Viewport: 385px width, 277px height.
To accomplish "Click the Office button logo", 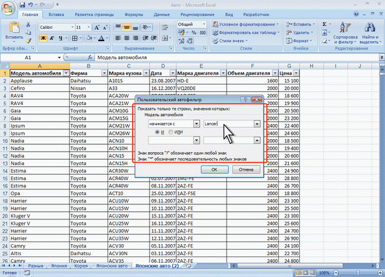I will pyautogui.click(x=8, y=9).
